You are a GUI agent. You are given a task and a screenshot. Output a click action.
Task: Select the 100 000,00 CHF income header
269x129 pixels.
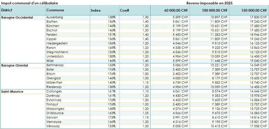click(x=214, y=10)
